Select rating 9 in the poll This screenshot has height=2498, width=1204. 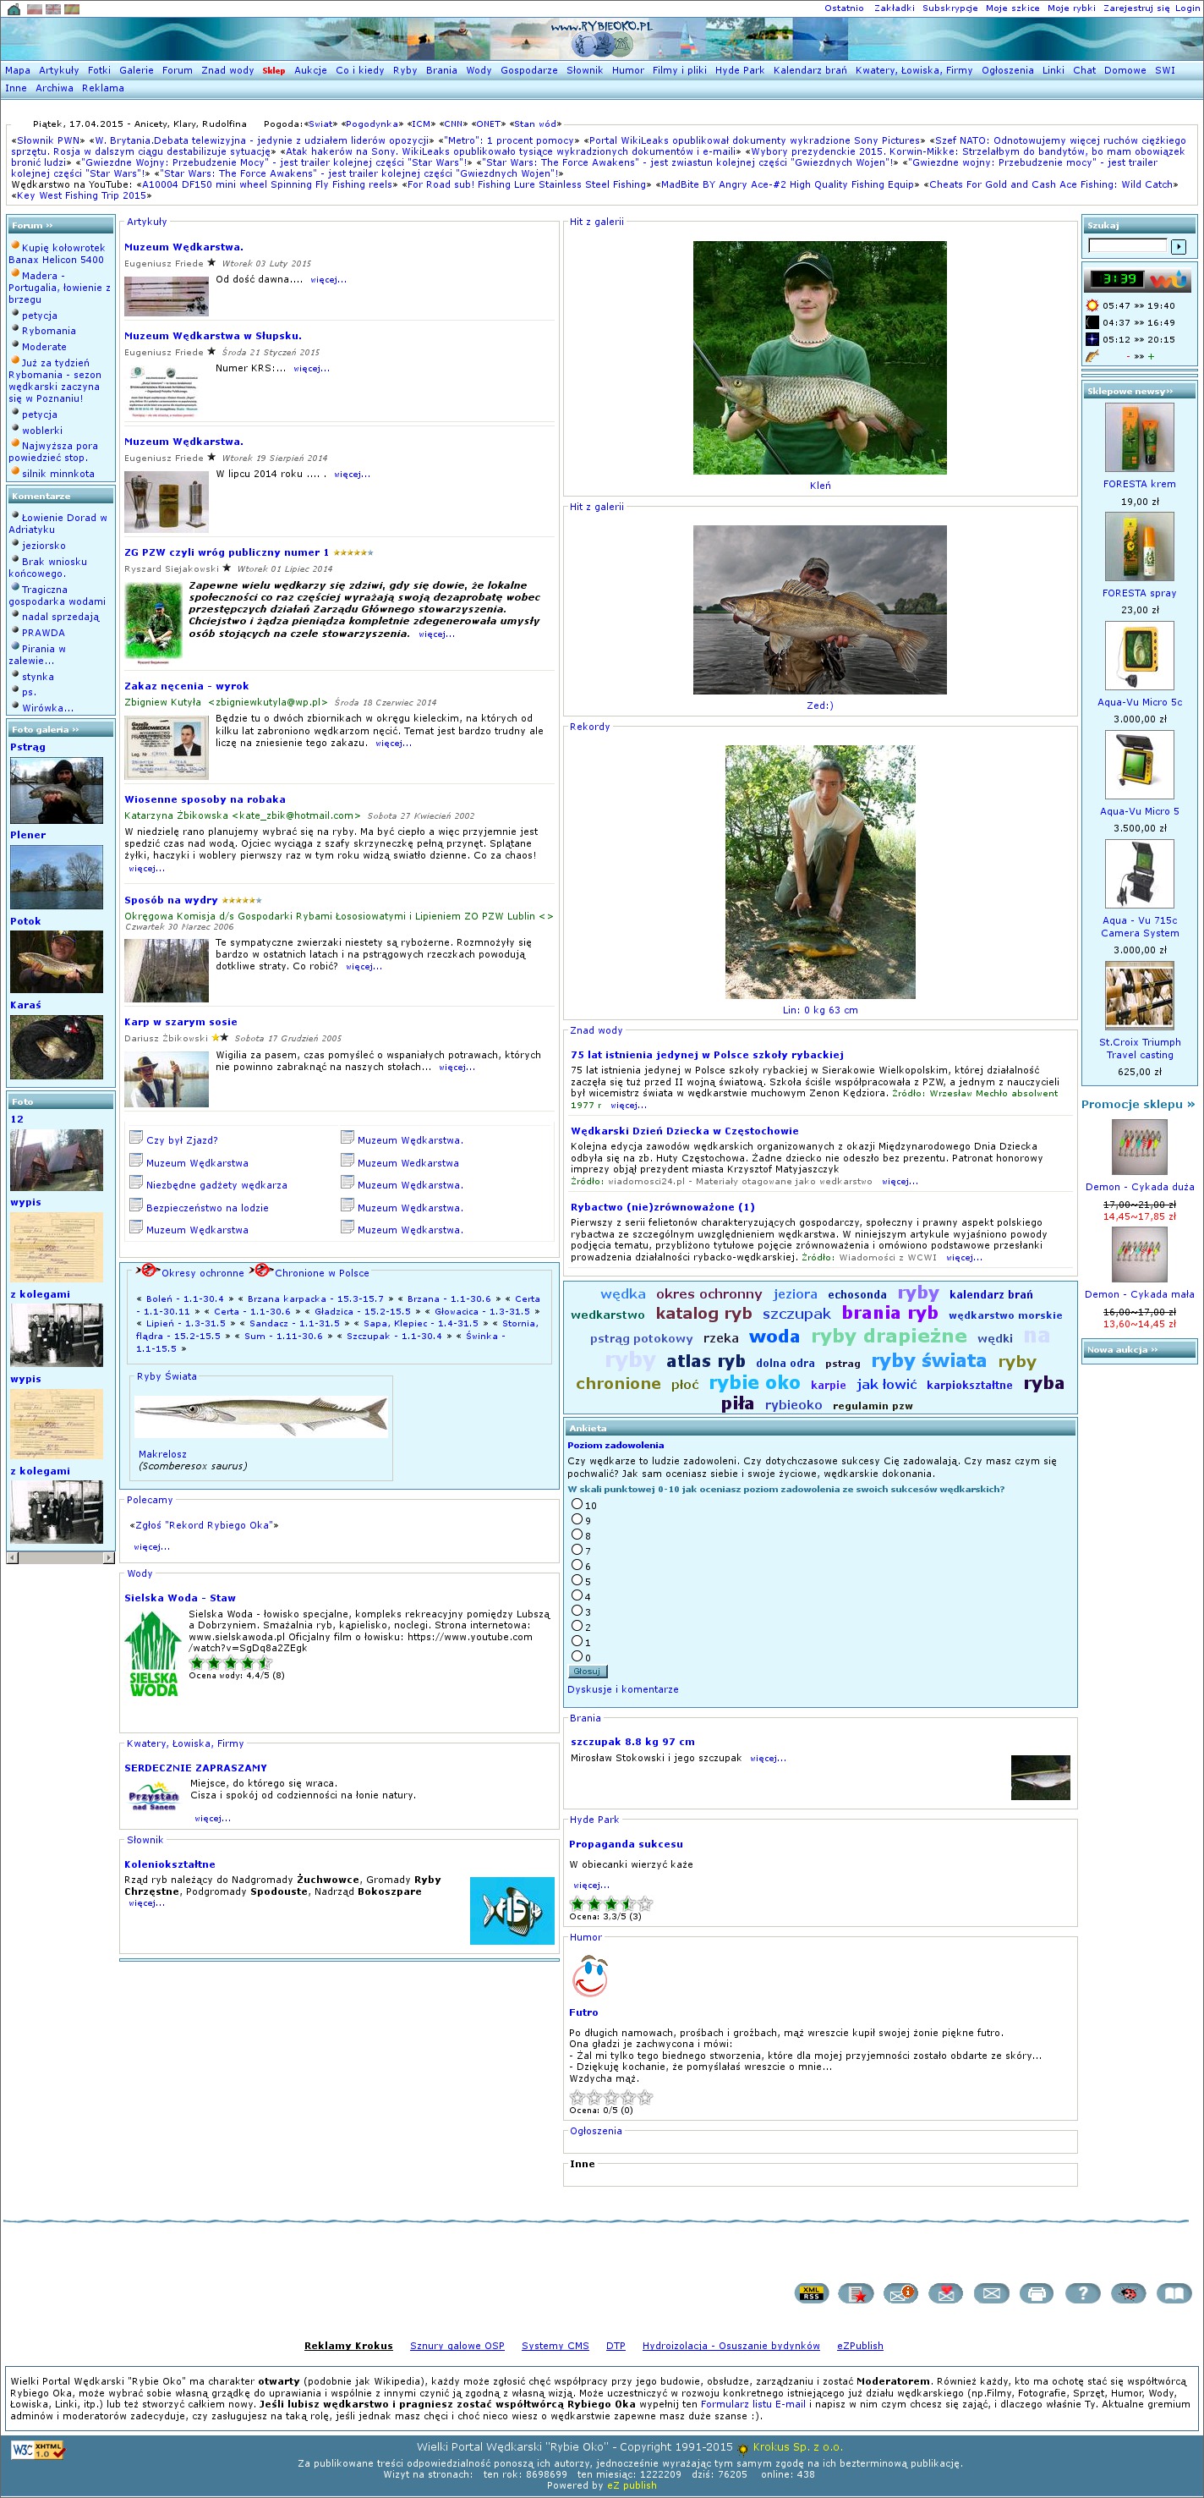(577, 1519)
